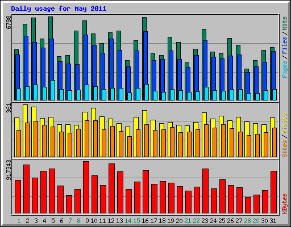Viewport: 291px width, 227px height.
Task: Click the 'Daily usage for May 2011' title
Action: point(59,9)
